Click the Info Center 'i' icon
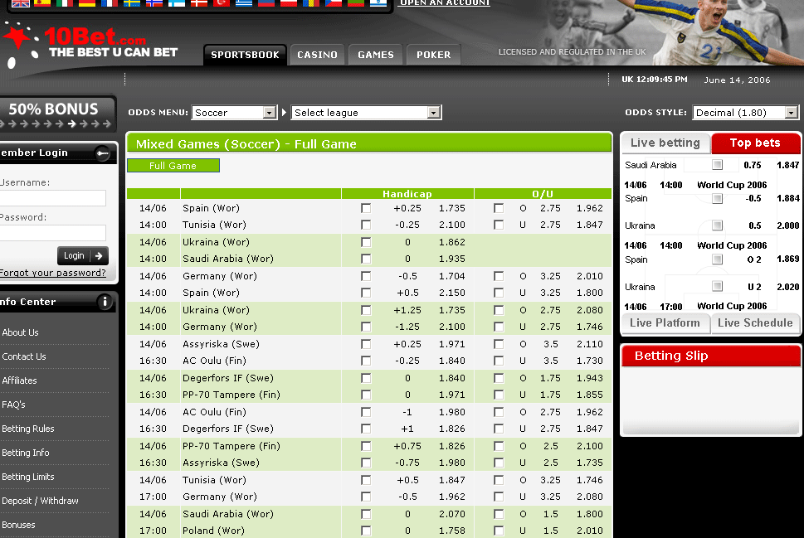The width and height of the screenshot is (804, 538). 105,302
